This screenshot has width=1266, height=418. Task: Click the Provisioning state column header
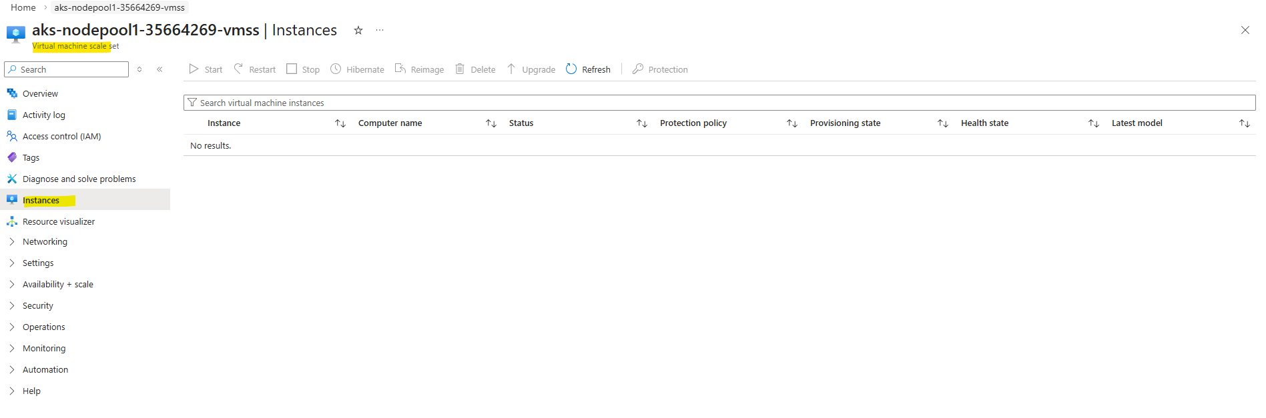(x=845, y=123)
